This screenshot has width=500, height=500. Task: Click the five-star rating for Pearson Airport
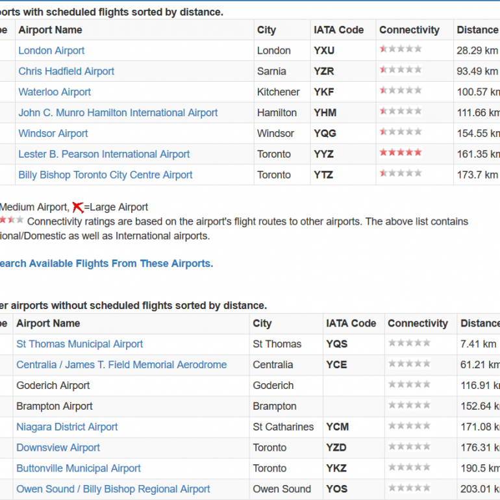pyautogui.click(x=401, y=153)
